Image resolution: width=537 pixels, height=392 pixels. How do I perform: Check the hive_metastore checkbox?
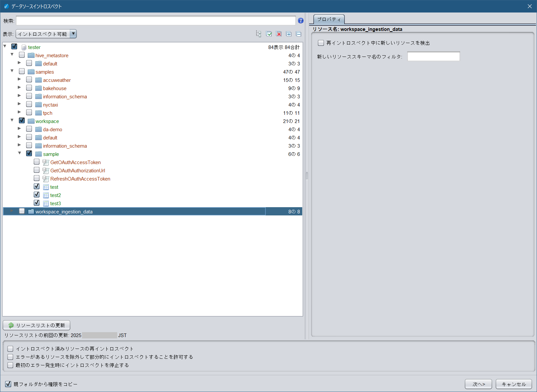pyautogui.click(x=22, y=55)
